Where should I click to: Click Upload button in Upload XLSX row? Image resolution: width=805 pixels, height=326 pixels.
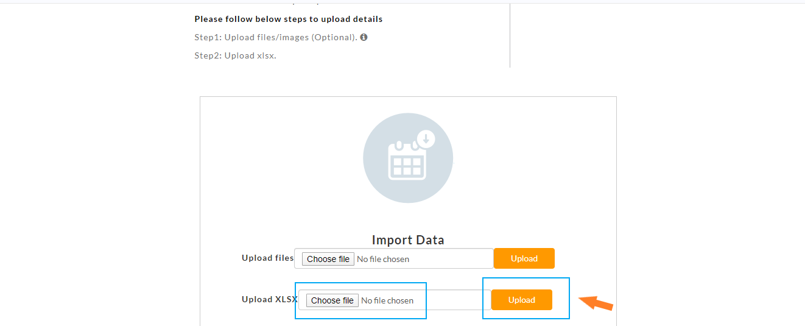[x=522, y=300]
